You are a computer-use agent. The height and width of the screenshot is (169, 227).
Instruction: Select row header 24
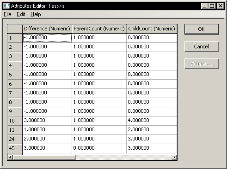15,139
